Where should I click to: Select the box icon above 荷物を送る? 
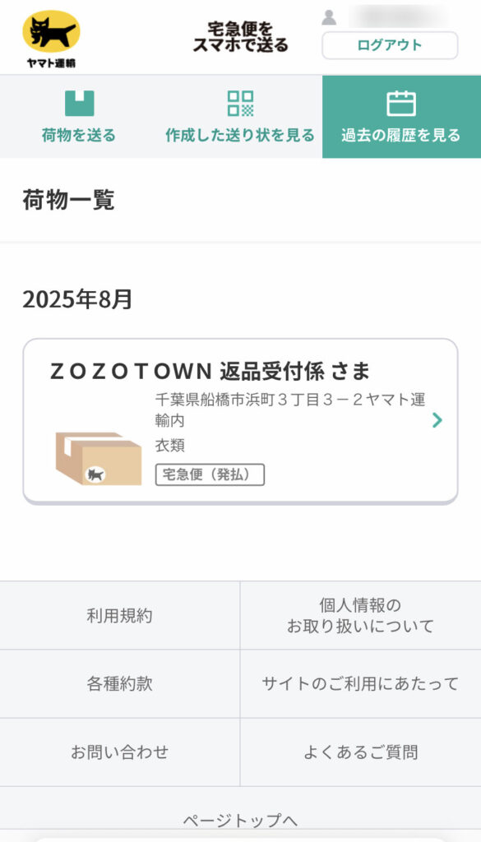point(80,102)
